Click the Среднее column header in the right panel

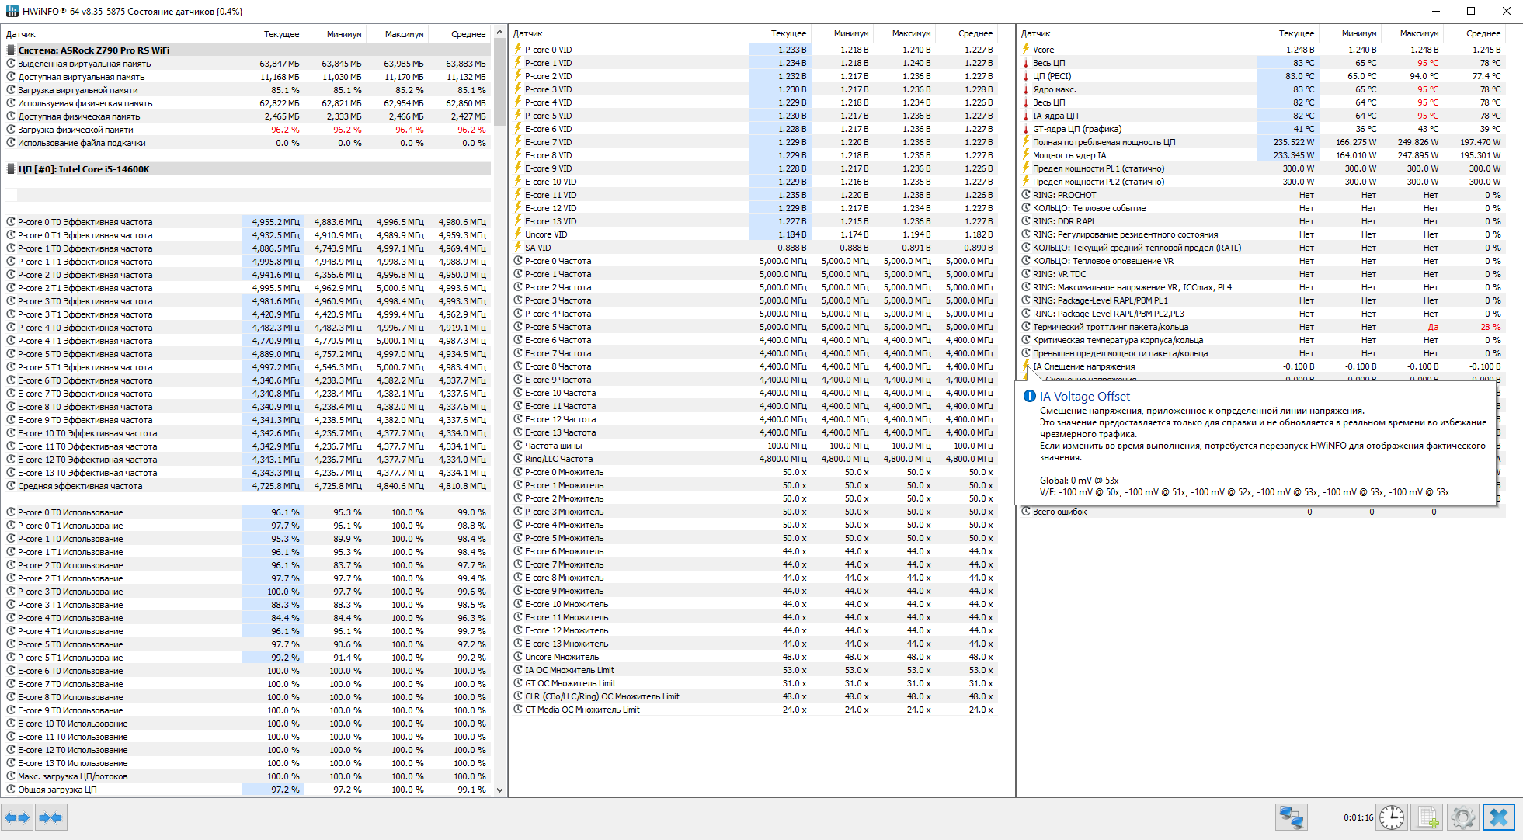pos(1482,33)
